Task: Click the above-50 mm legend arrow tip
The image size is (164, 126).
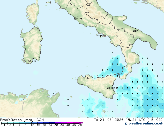Action: tap(82, 123)
